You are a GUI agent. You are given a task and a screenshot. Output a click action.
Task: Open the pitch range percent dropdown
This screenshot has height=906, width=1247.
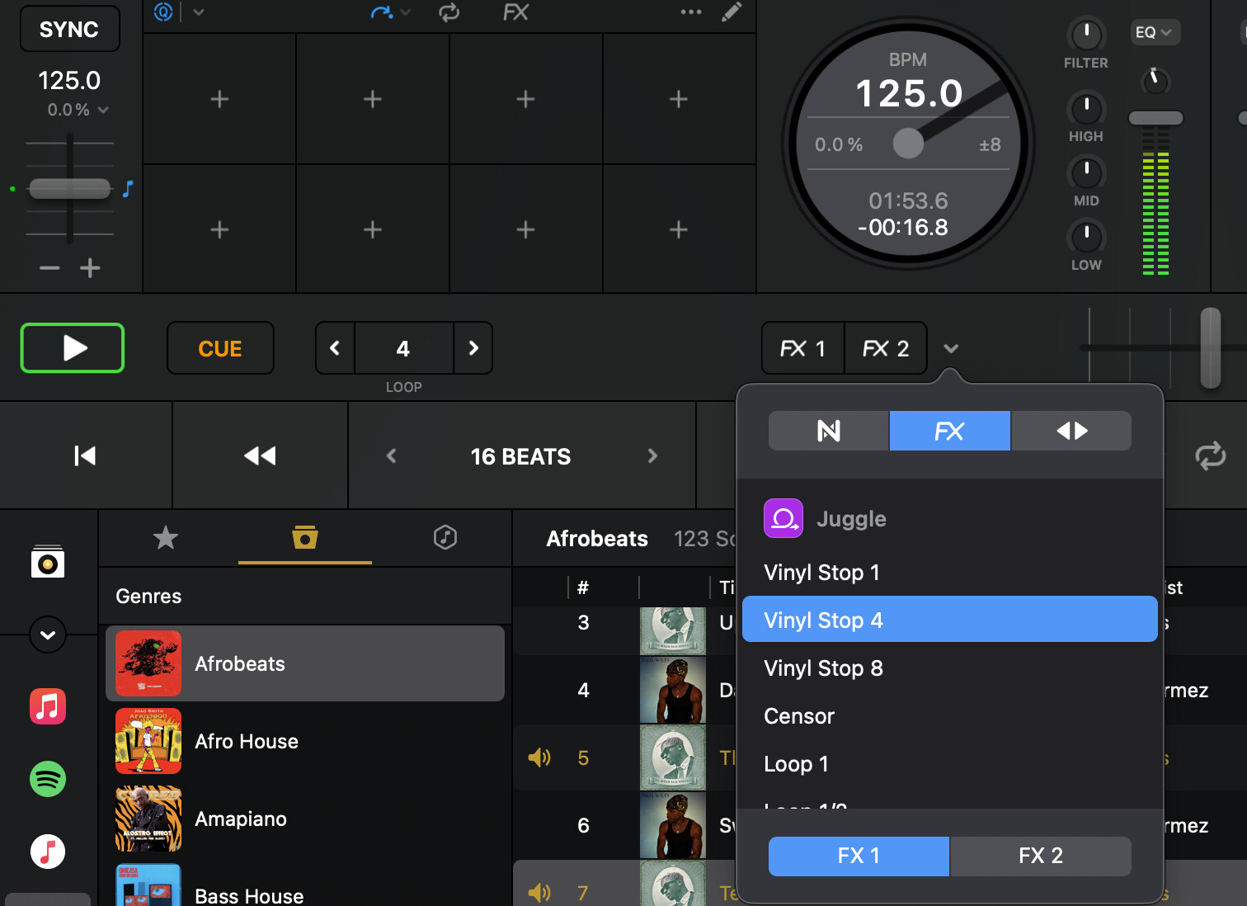[x=78, y=110]
